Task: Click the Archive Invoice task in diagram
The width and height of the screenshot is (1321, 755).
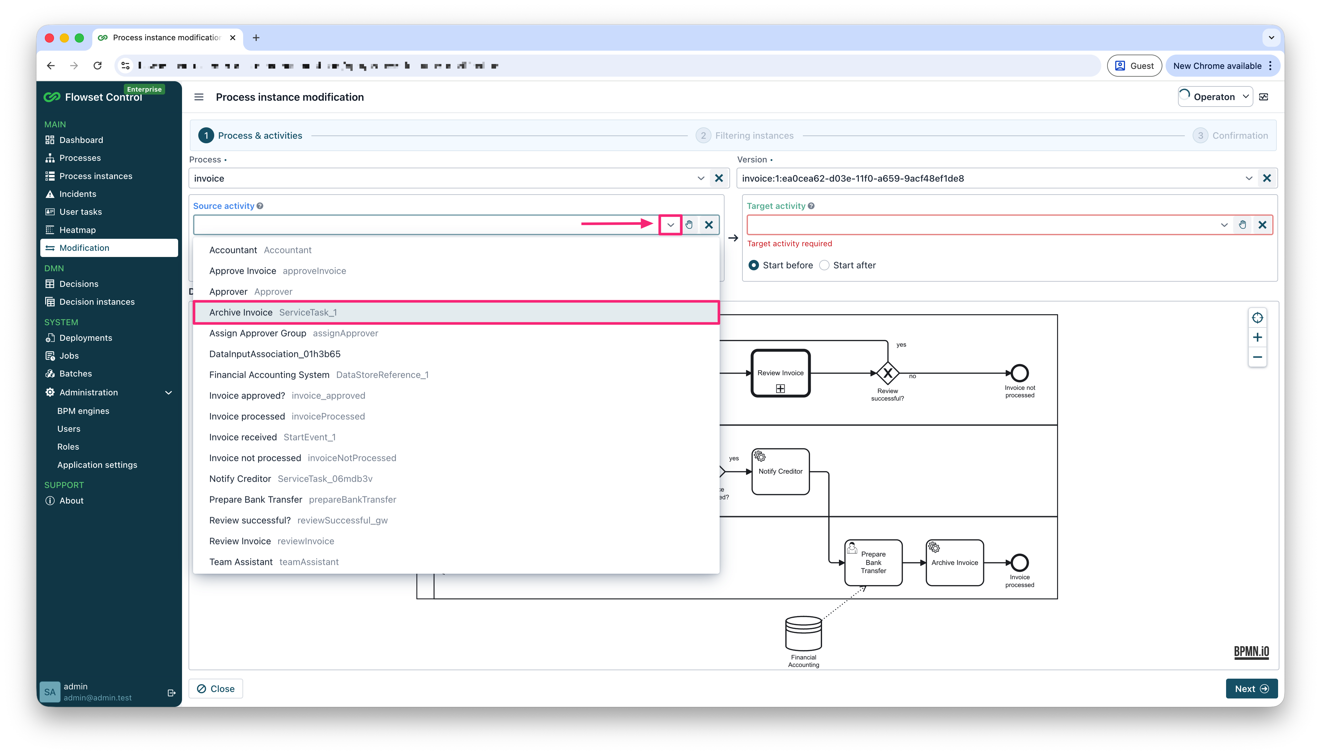Action: point(954,563)
